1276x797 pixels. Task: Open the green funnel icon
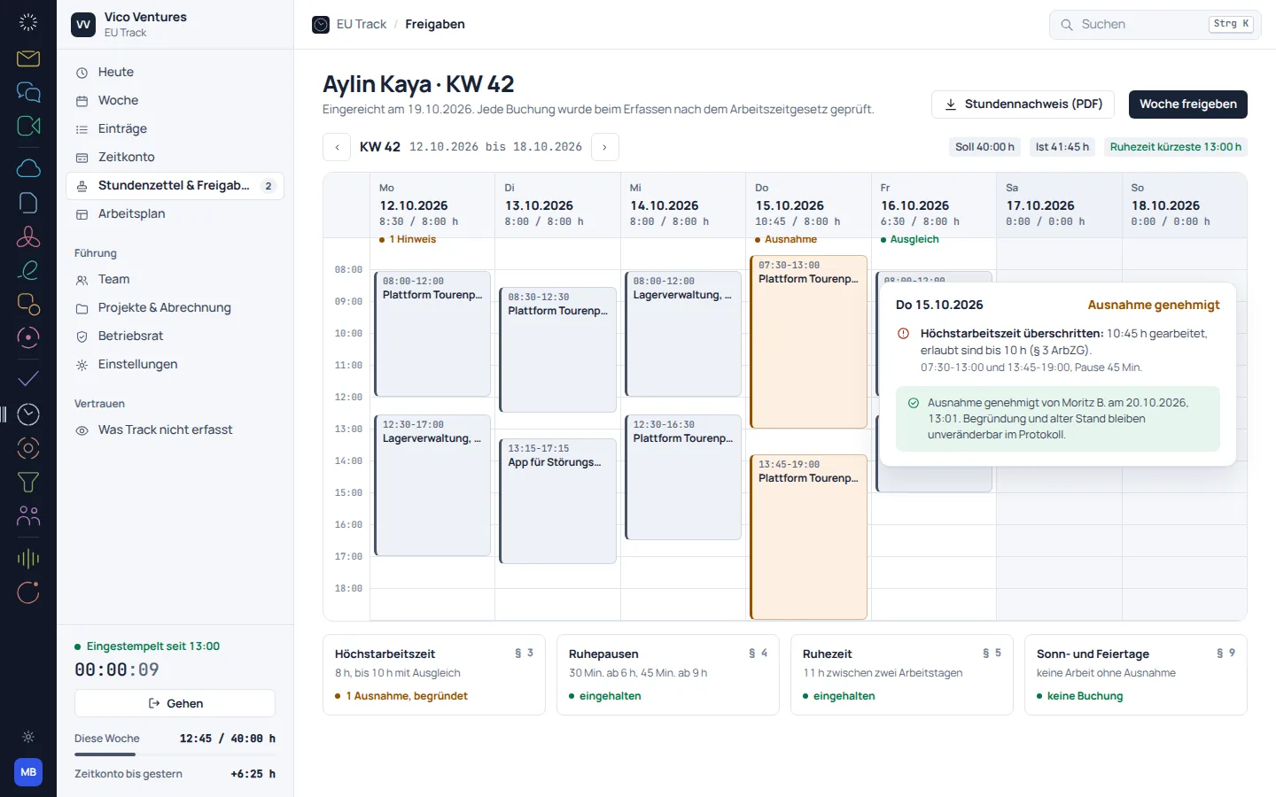(x=28, y=482)
